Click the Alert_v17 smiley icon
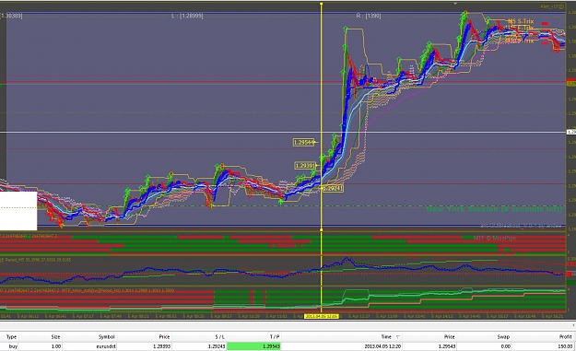This screenshot has height=351, width=576. click(561, 6)
